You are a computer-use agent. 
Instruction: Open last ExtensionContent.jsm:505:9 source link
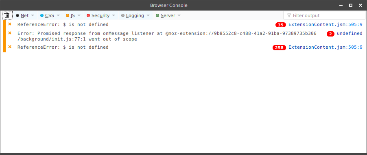pos(325,47)
